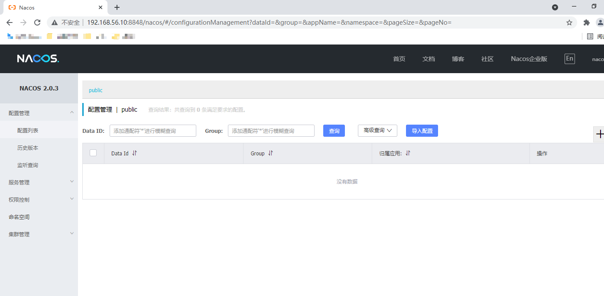604x296 pixels.
Task: Switch interface language using the En toggle
Action: (569, 58)
